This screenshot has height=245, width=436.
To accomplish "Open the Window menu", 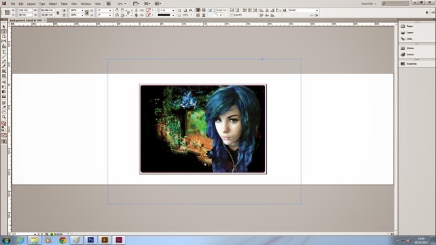I will [86, 4].
